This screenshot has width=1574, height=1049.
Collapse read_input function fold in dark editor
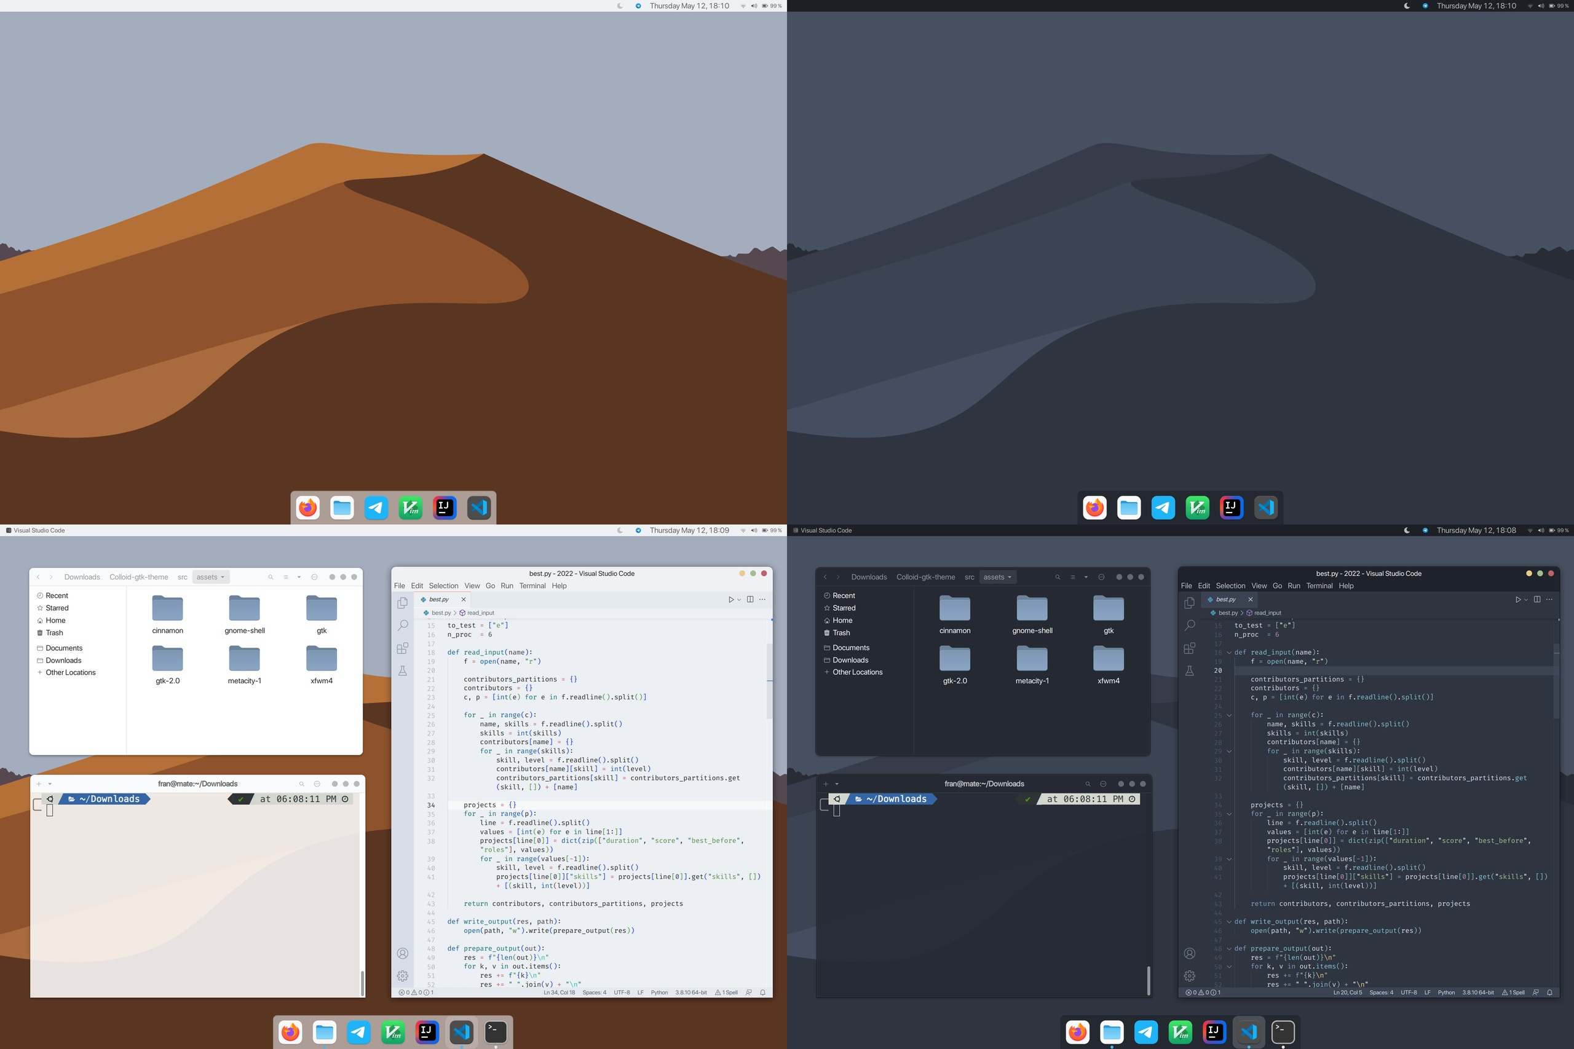pyautogui.click(x=1228, y=652)
